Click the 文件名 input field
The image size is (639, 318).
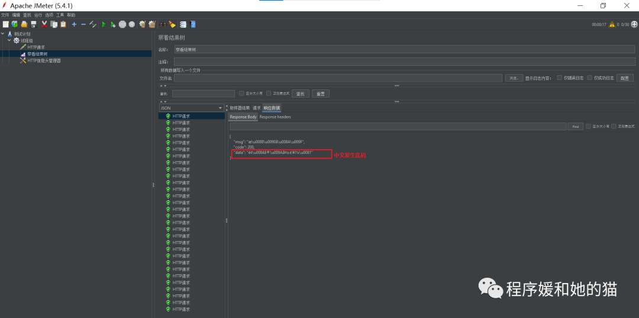pyautogui.click(x=338, y=78)
